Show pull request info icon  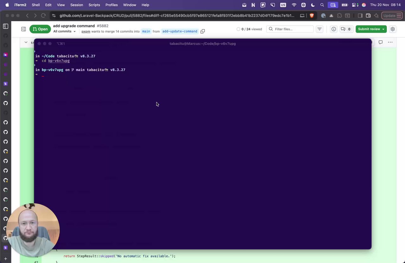pyautogui.click(x=334, y=29)
